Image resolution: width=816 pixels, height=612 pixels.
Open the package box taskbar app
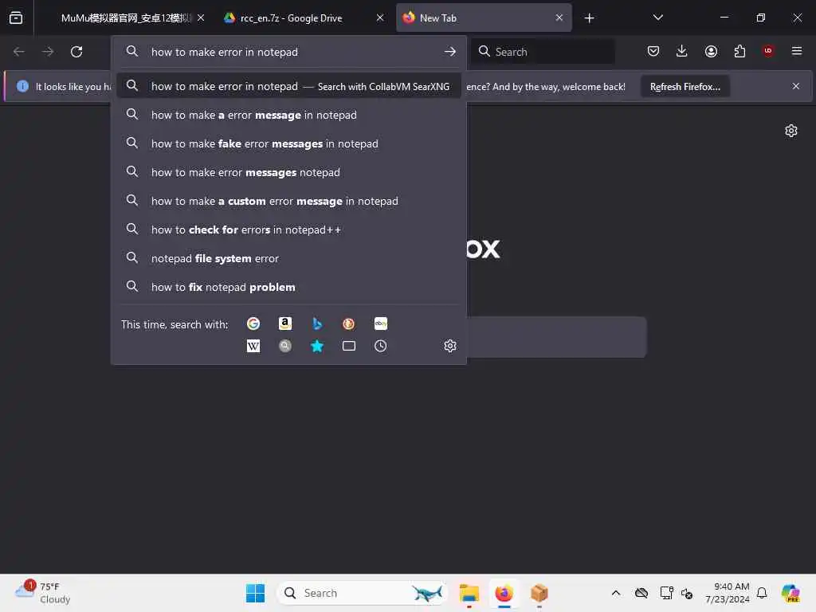(x=539, y=593)
